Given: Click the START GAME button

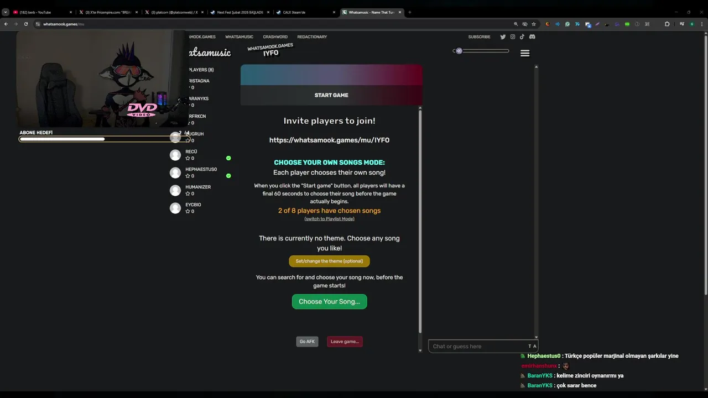Looking at the screenshot, I should coord(331,95).
